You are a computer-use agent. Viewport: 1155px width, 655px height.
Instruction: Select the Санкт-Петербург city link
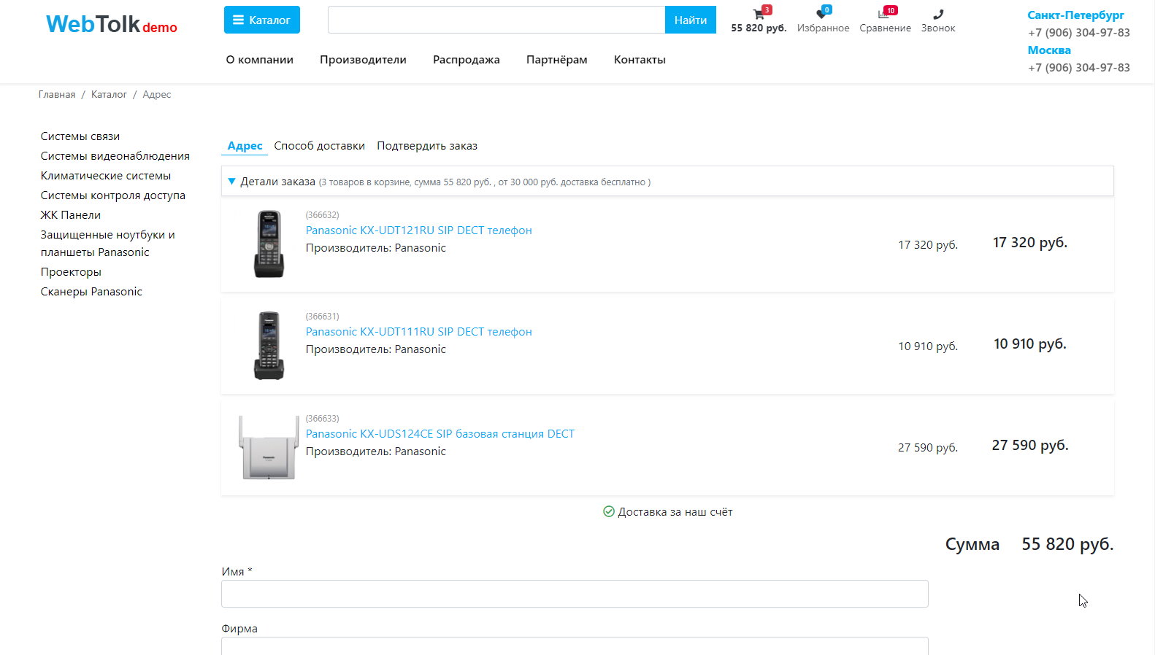click(x=1075, y=15)
